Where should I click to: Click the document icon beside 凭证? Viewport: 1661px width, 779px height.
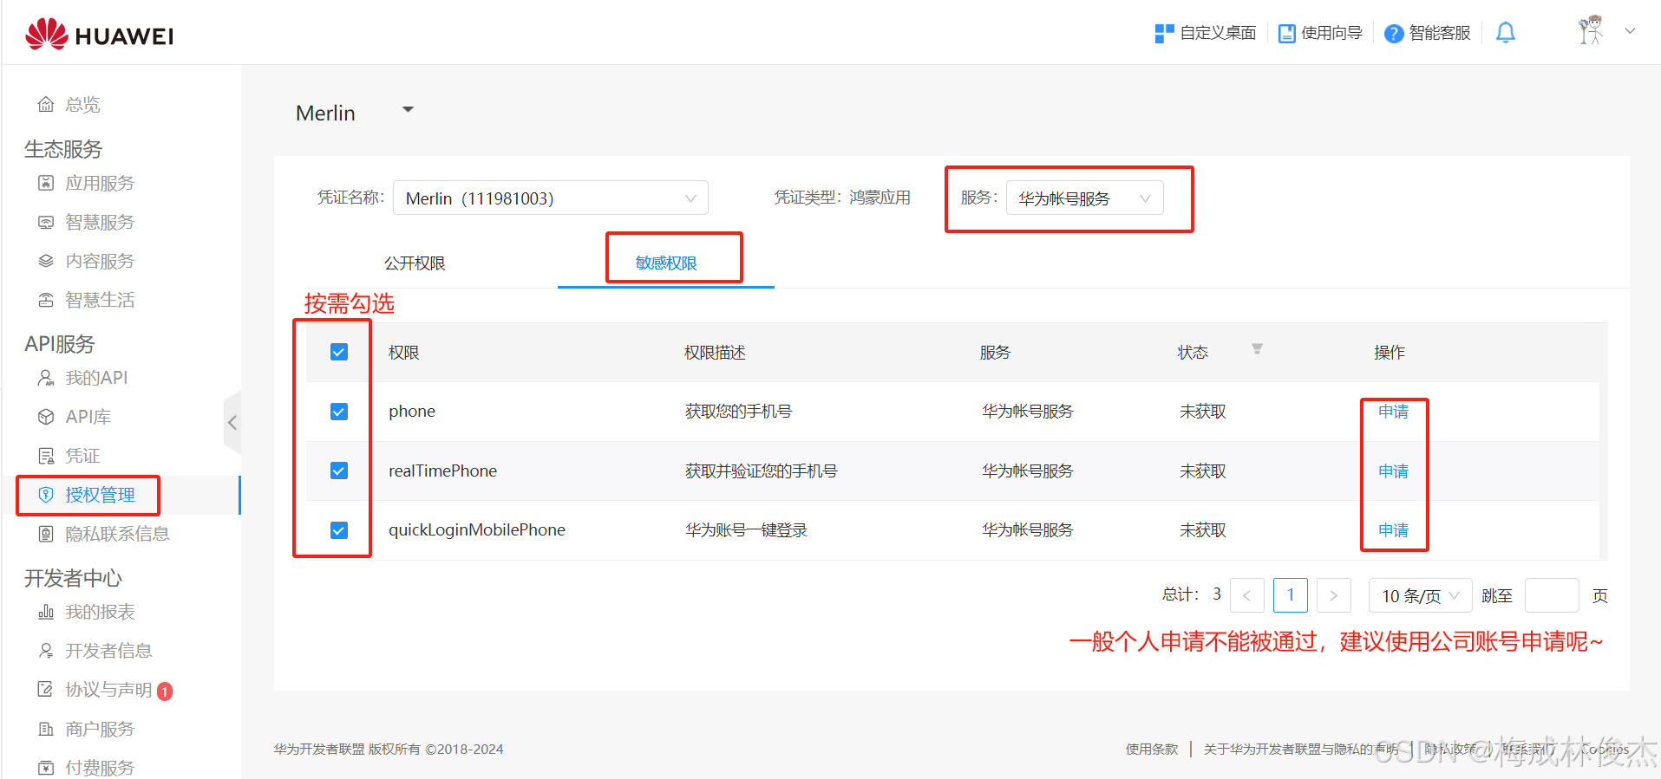point(46,456)
